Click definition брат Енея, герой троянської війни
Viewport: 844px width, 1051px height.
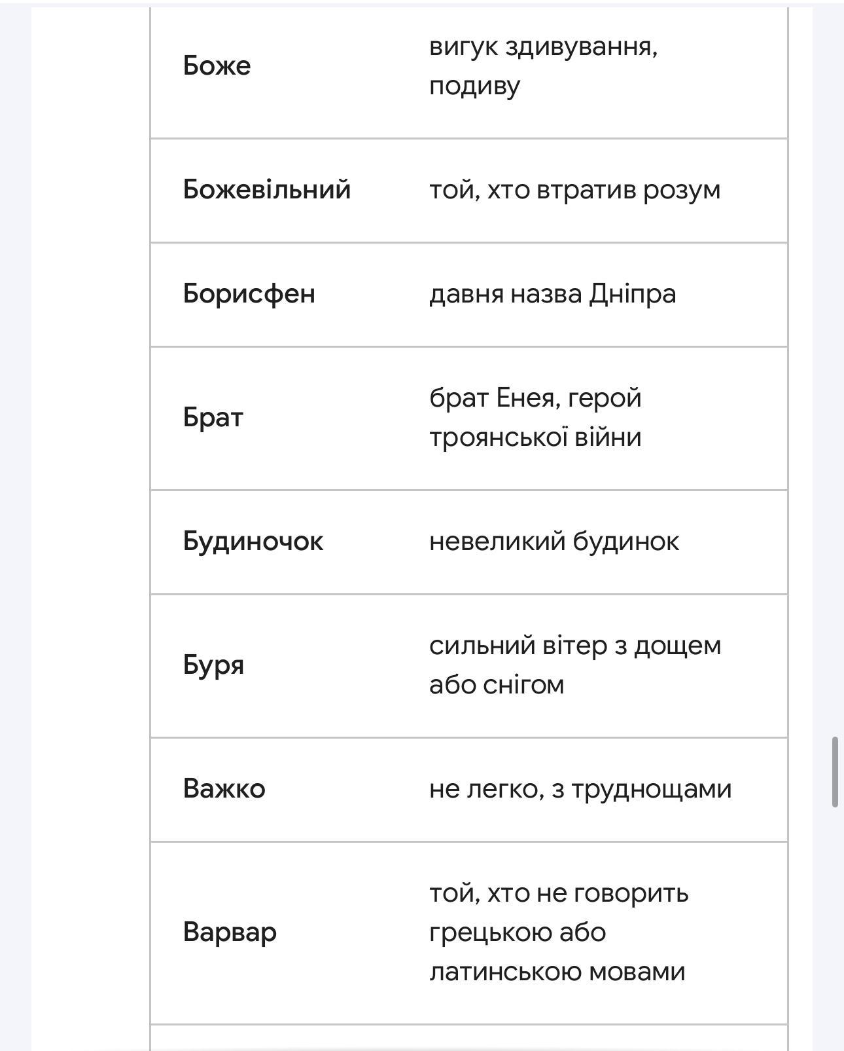(535, 417)
